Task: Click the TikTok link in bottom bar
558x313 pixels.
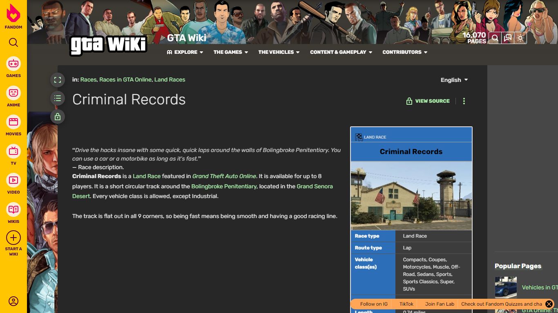Action: [406, 304]
